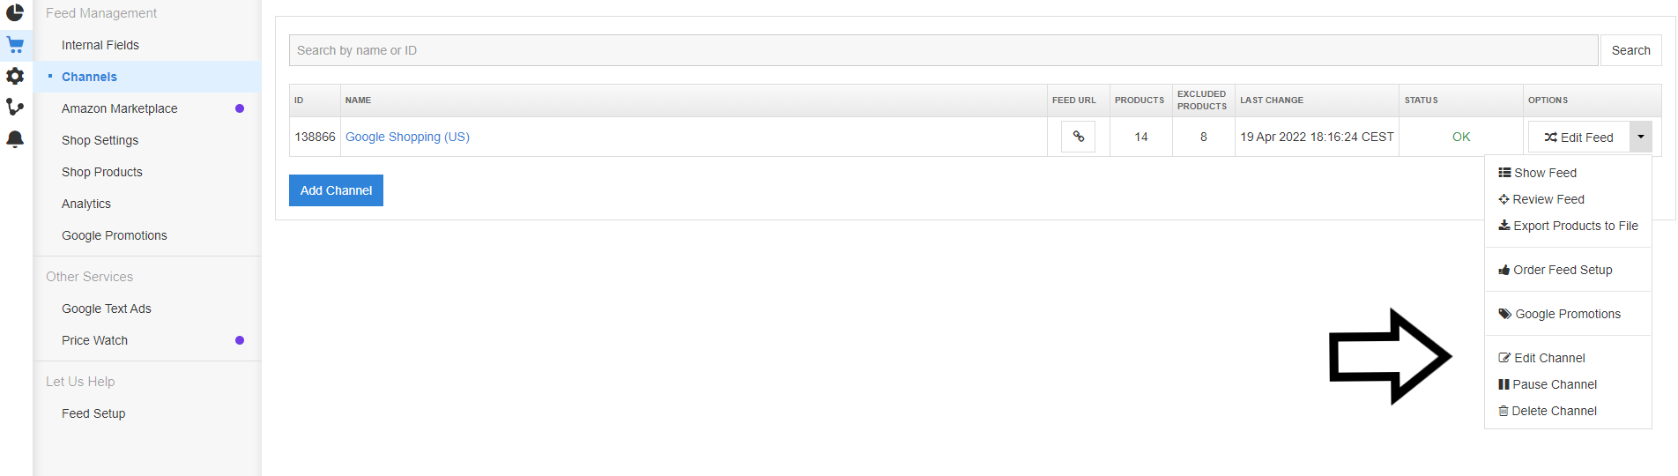The image size is (1678, 476).
Task: Open the analytics pie chart icon in the left rail
Action: click(x=15, y=12)
